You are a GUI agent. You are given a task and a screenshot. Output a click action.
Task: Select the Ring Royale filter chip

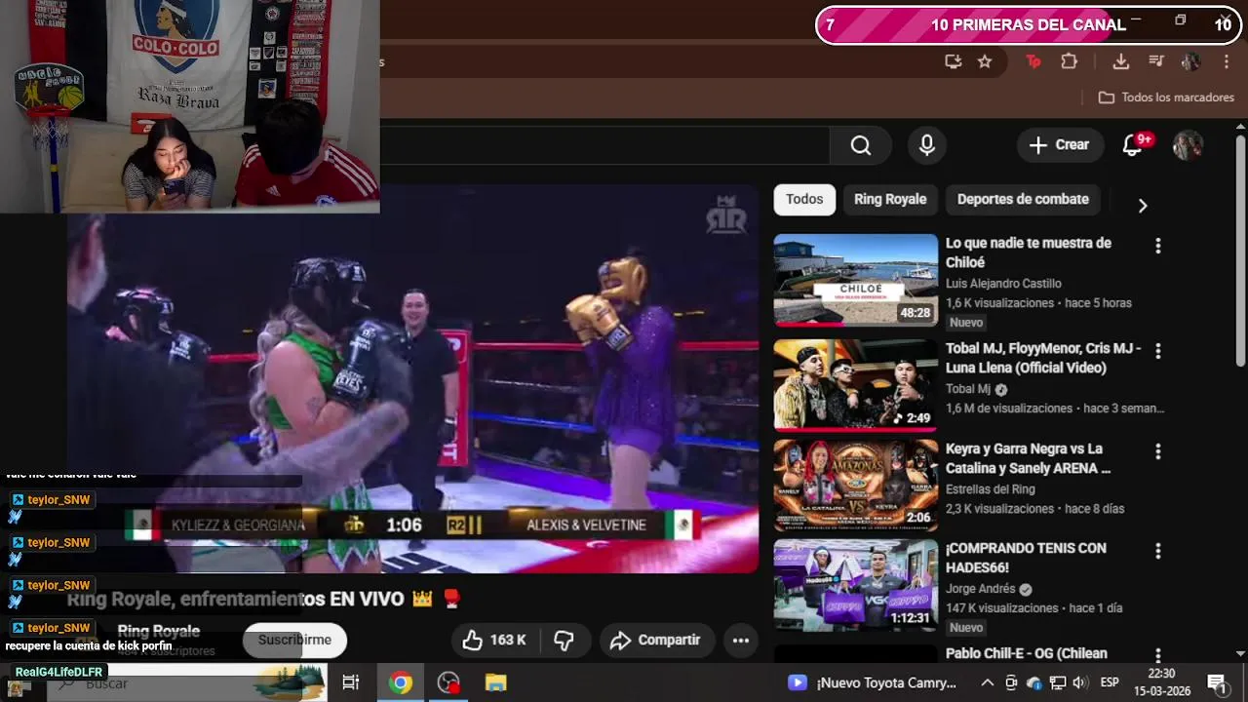890,199
